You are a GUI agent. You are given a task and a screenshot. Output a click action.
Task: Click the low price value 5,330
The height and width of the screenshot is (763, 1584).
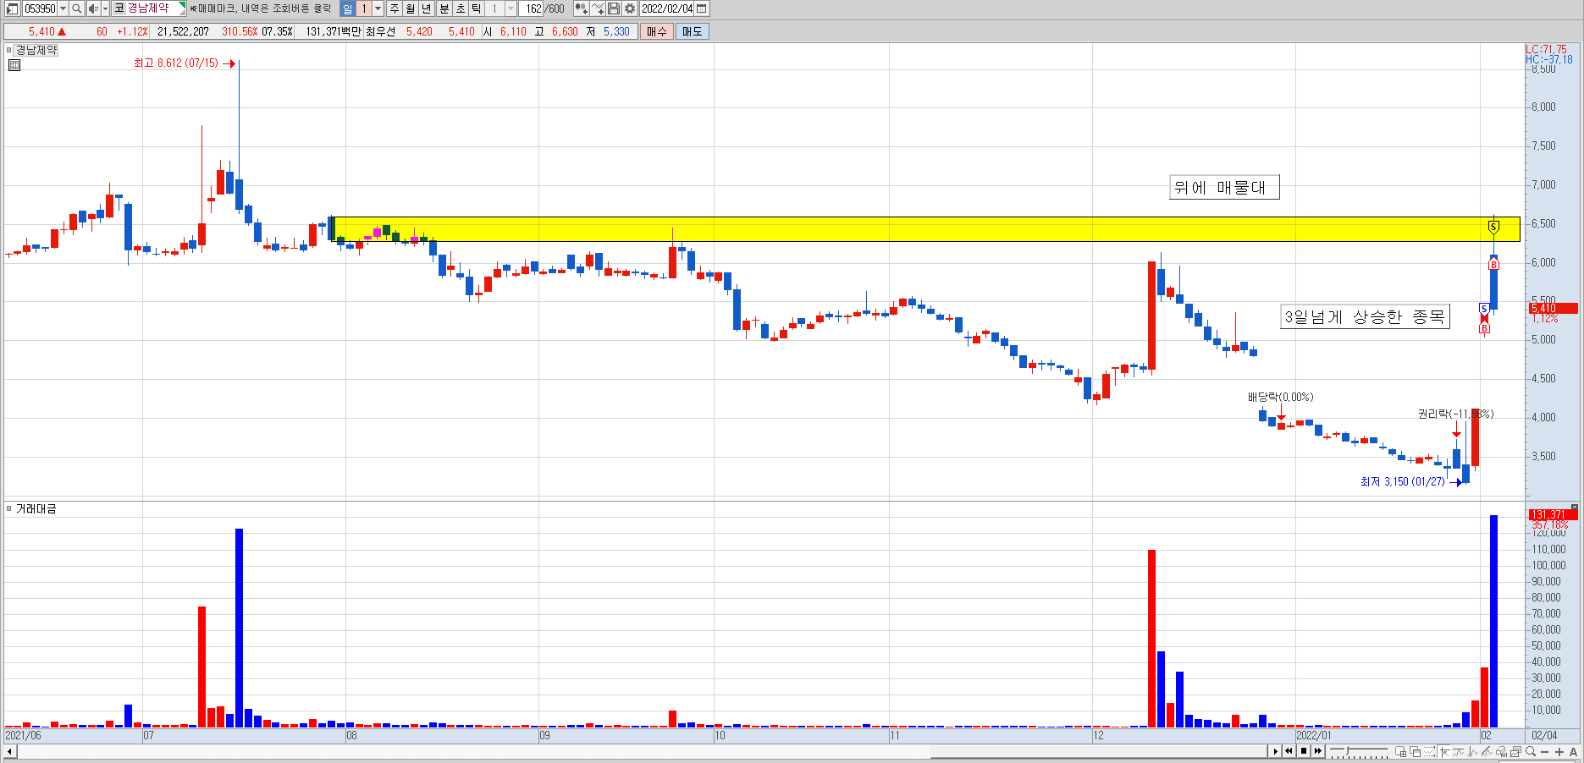tap(616, 31)
